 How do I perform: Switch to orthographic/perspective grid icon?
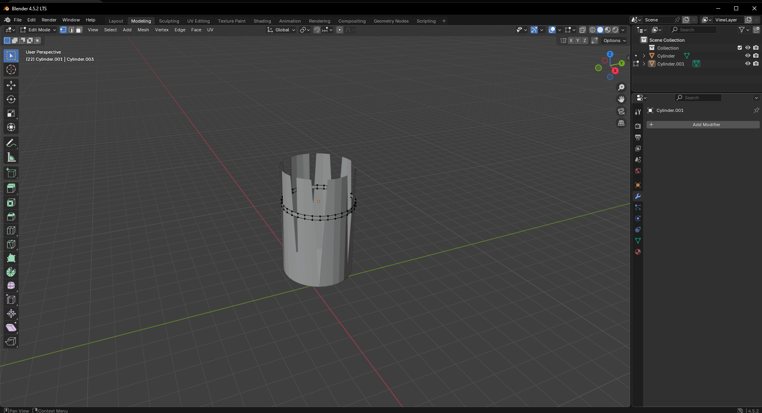point(621,123)
